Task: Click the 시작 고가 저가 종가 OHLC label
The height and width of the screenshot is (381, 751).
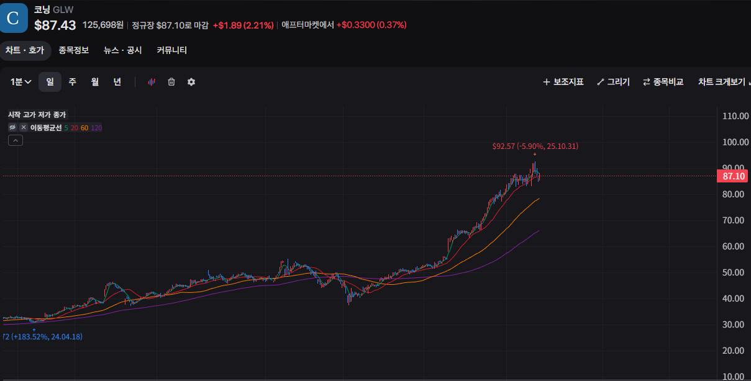Action: [x=37, y=115]
